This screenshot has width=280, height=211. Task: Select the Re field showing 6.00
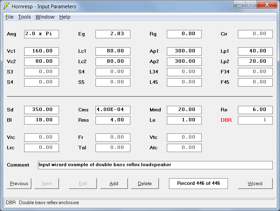pyautogui.click(x=255, y=110)
